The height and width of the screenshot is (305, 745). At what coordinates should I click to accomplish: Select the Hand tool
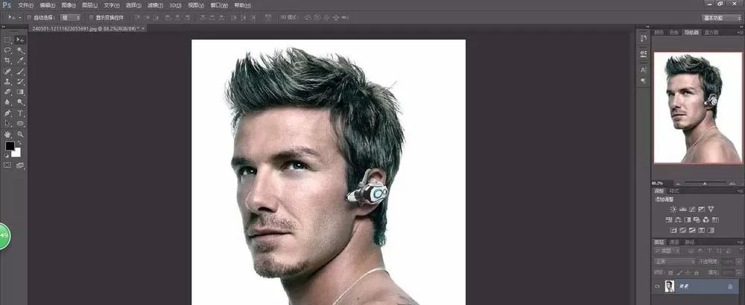click(7, 133)
